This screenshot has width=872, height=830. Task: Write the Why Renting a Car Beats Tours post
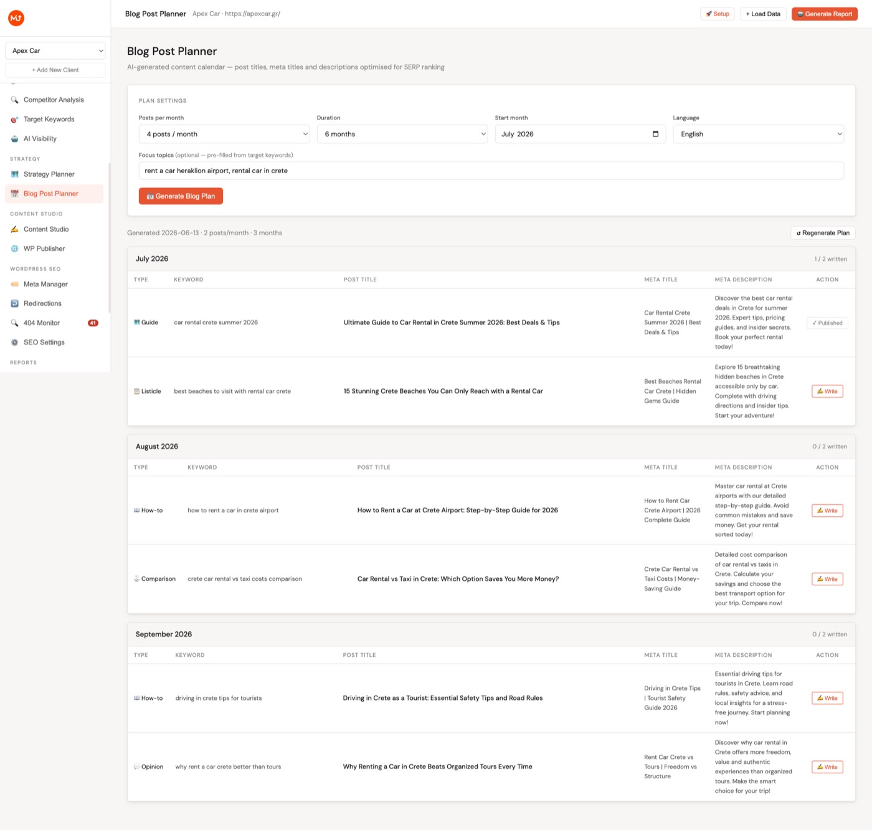[827, 767]
